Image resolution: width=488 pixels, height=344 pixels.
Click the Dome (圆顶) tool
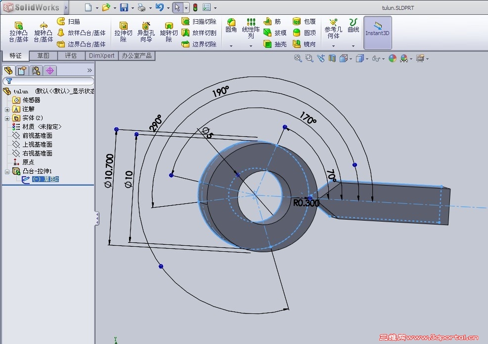pyautogui.click(x=305, y=33)
